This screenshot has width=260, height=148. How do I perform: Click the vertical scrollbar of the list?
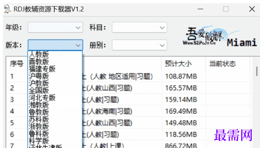coord(257,71)
